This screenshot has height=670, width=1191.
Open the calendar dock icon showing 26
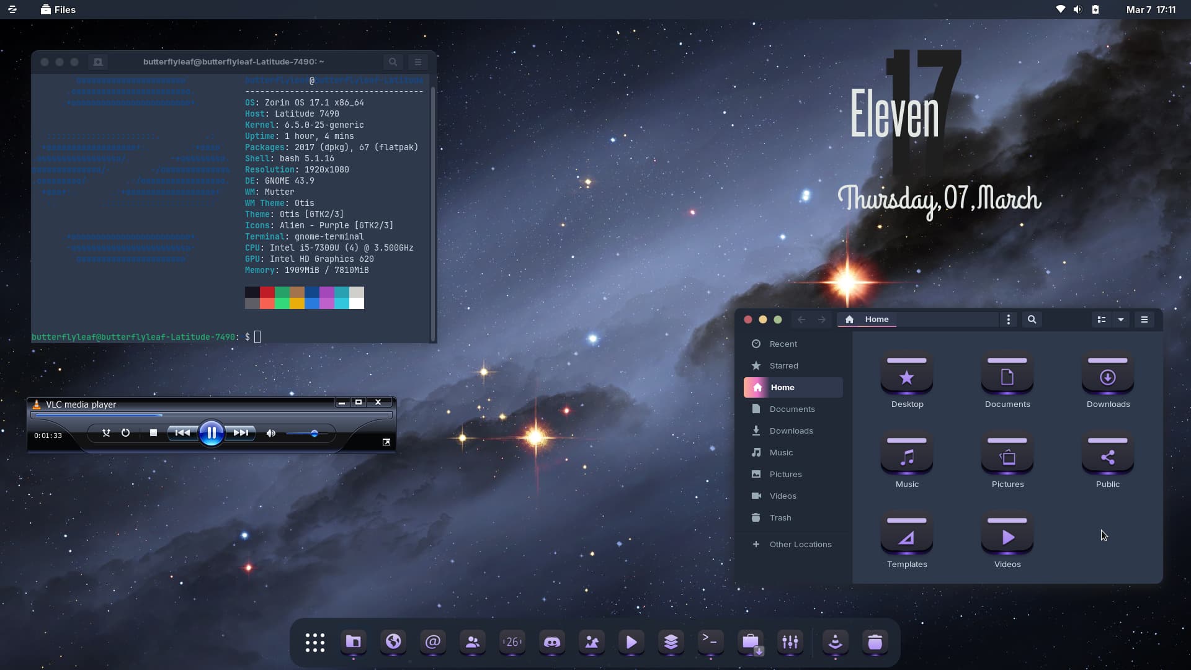coord(512,642)
